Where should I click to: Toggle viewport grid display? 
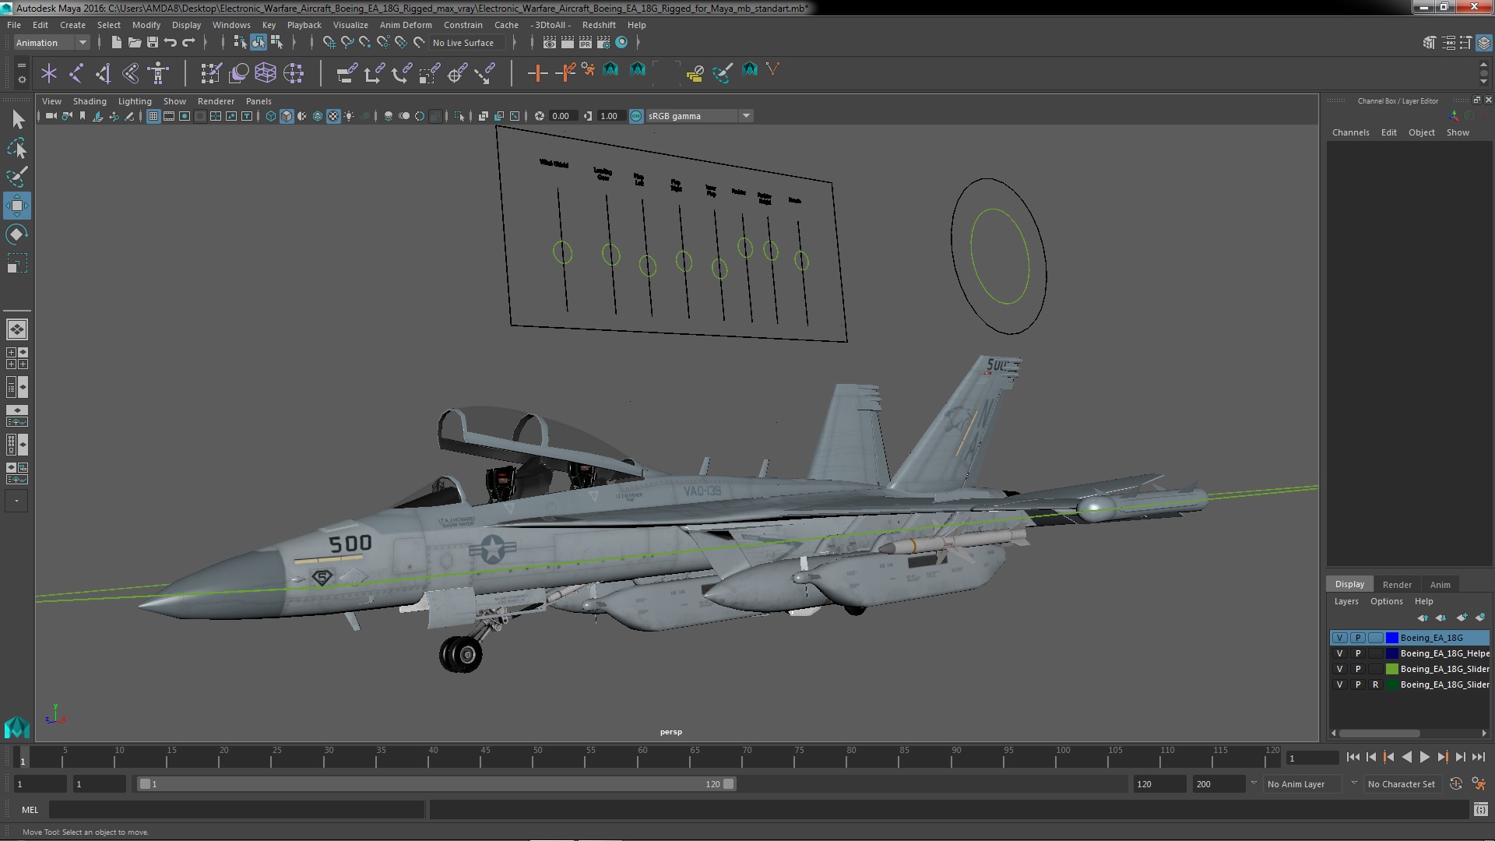click(153, 116)
